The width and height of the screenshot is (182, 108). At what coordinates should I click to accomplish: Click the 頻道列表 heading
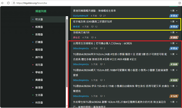pos(41,11)
